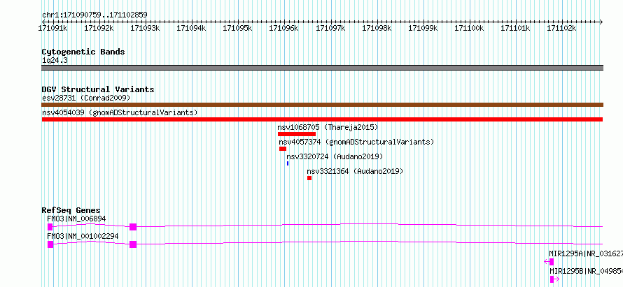This screenshot has height=287, width=623.
Task: Open the nsv4054039 (gnomADStructuralVariants) label
Action: [120, 112]
